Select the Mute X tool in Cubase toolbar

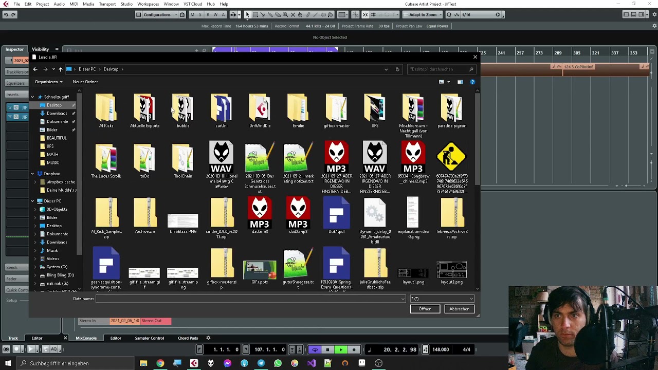293,14
